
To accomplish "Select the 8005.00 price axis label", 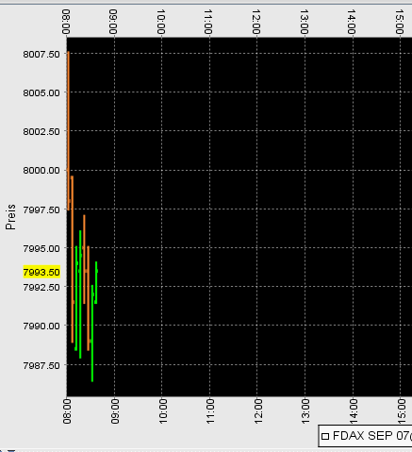I will (x=41, y=93).
